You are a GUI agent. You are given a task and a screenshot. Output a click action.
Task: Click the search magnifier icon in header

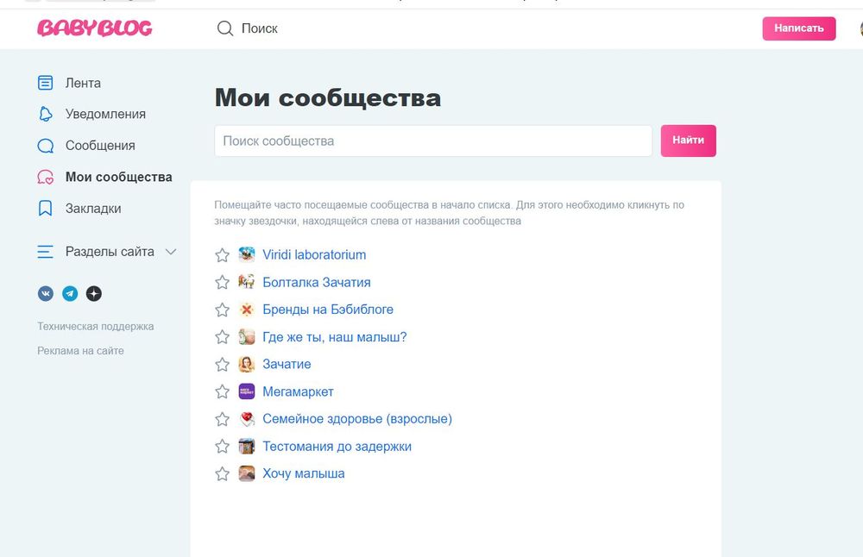224,28
